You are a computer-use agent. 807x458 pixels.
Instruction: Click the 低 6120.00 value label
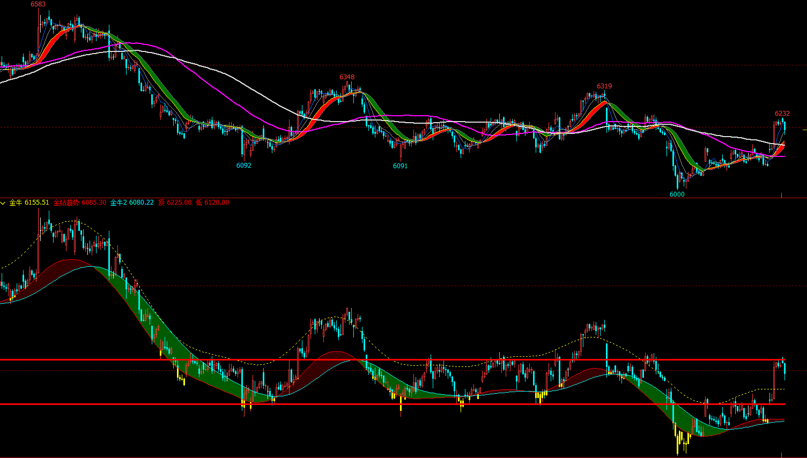coord(212,202)
